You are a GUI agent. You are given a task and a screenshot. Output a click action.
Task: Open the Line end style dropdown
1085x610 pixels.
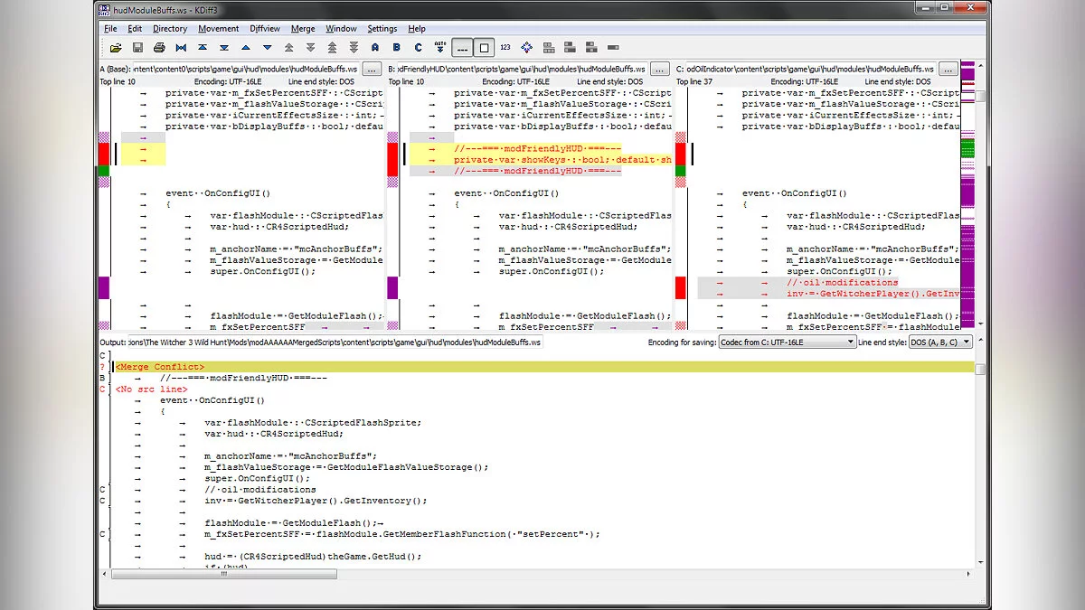(940, 343)
